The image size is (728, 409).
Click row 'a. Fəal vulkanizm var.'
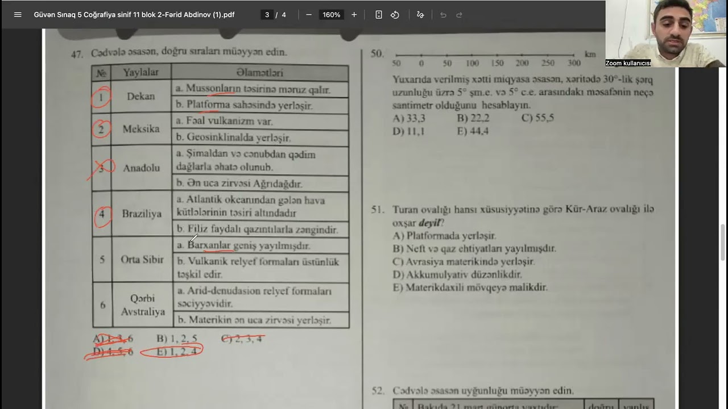(260, 121)
